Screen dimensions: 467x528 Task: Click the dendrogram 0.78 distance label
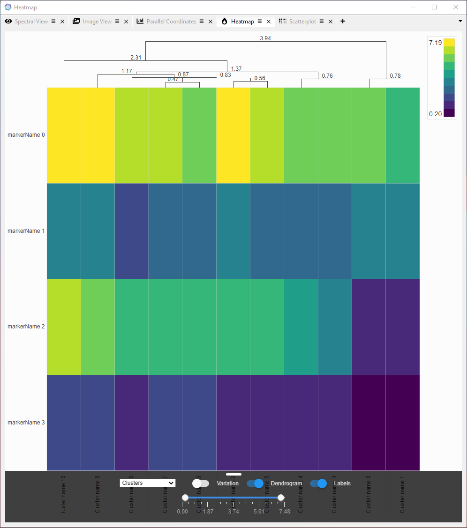395,76
